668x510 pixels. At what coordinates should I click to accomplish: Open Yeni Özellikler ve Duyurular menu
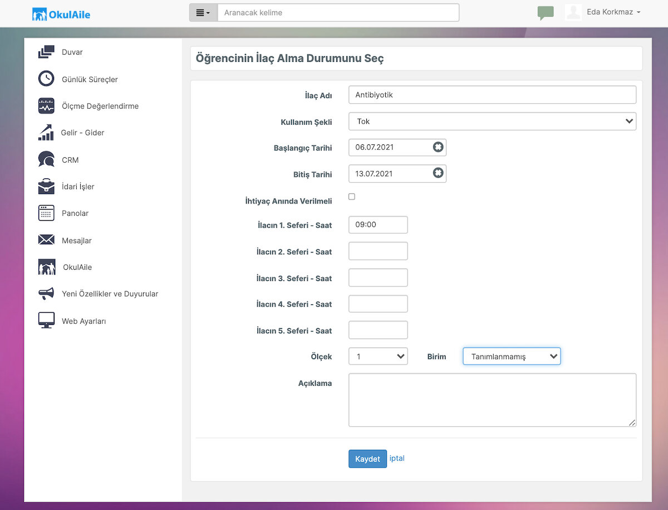110,294
